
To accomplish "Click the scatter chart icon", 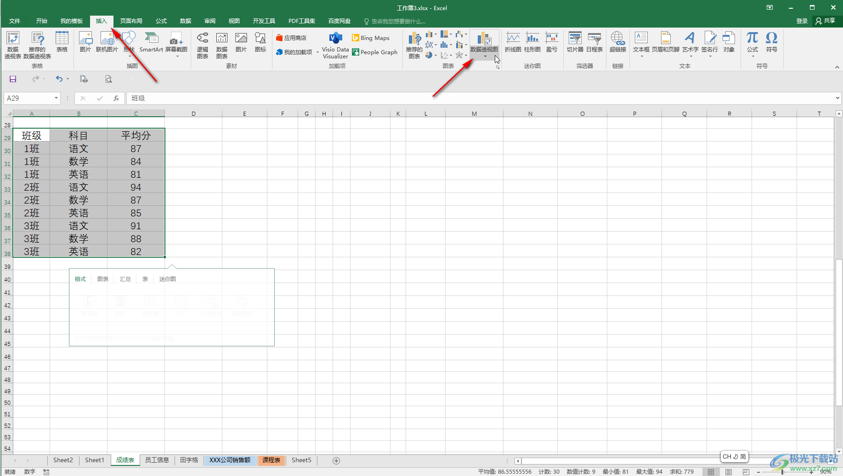I will [444, 55].
